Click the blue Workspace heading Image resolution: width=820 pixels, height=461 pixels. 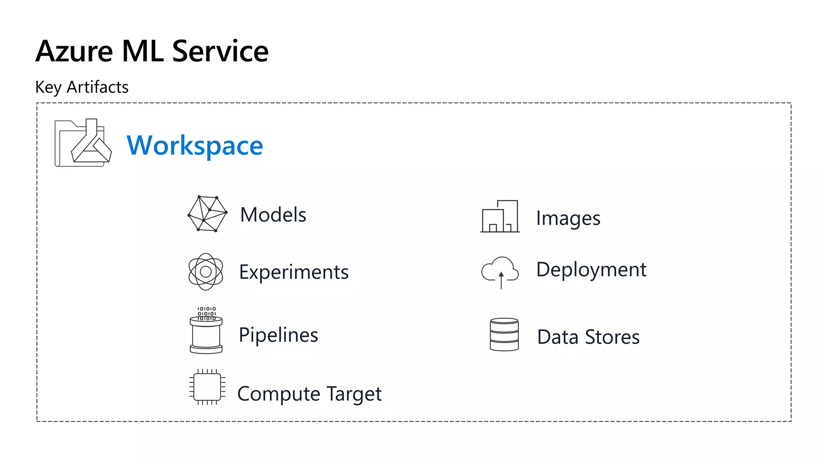[x=195, y=146]
